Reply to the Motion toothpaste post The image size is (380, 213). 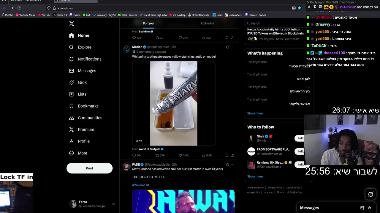pos(137,155)
